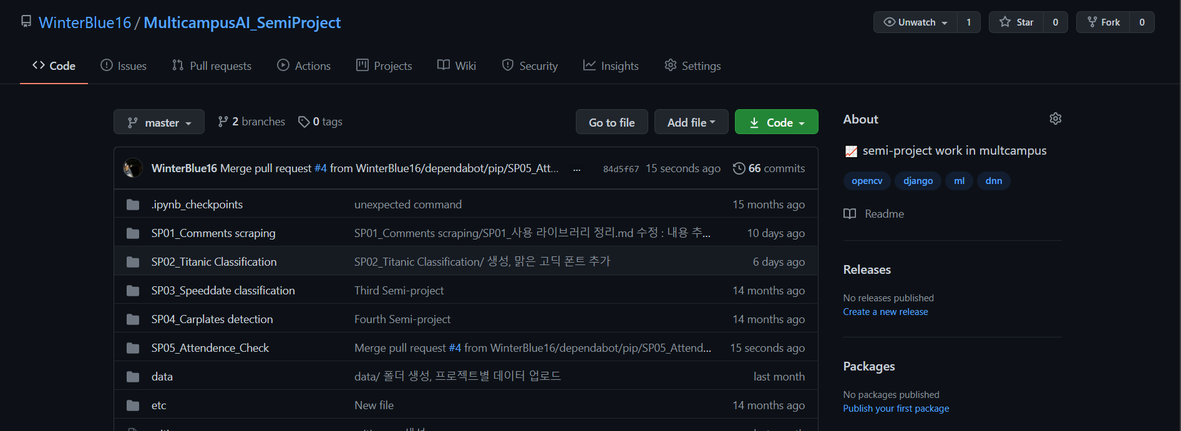
Task: Click the folder icon for etc
Action: pos(133,405)
